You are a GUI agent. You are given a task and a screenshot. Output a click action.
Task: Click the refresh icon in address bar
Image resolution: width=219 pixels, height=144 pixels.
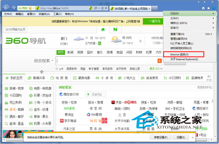(103, 8)
